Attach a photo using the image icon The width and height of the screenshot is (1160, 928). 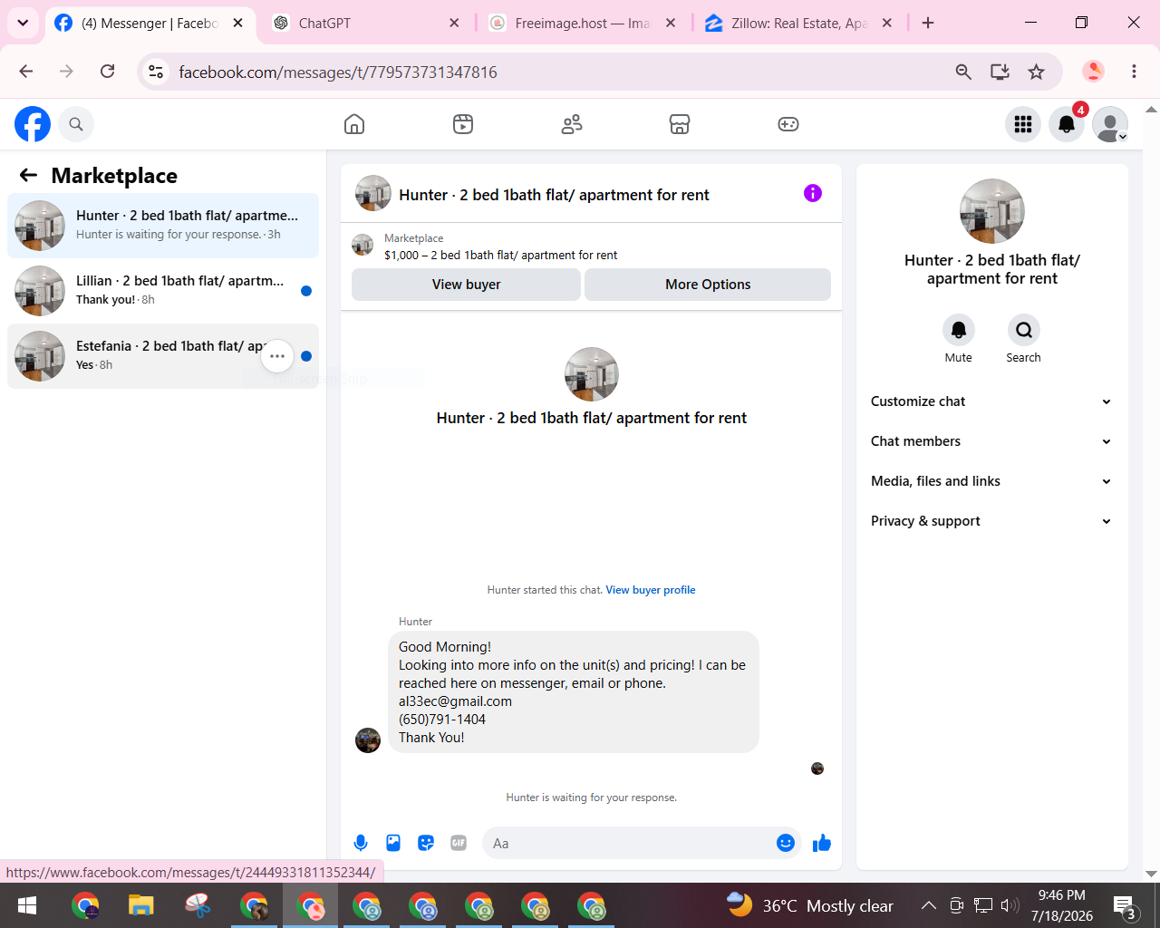point(393,843)
